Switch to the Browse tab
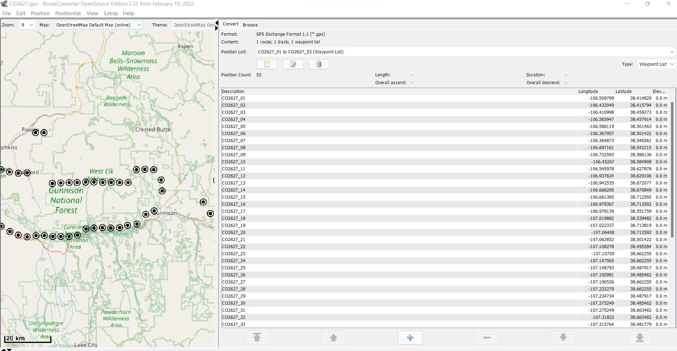 point(250,25)
